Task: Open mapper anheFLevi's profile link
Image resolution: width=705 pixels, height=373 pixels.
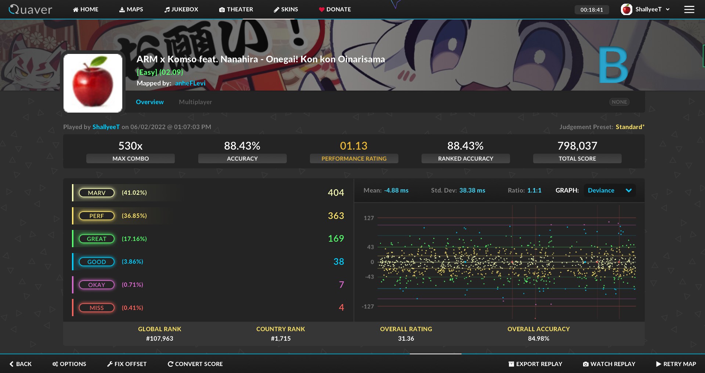Action: (190, 83)
